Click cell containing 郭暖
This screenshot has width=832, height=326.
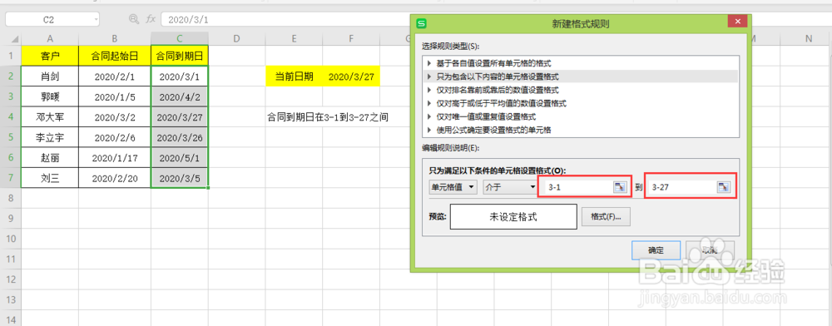50,97
